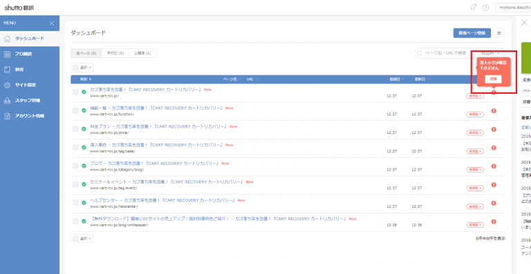This screenshot has width=531, height=274.
Task: Open the 導入事例 page title link
Action: [156, 145]
